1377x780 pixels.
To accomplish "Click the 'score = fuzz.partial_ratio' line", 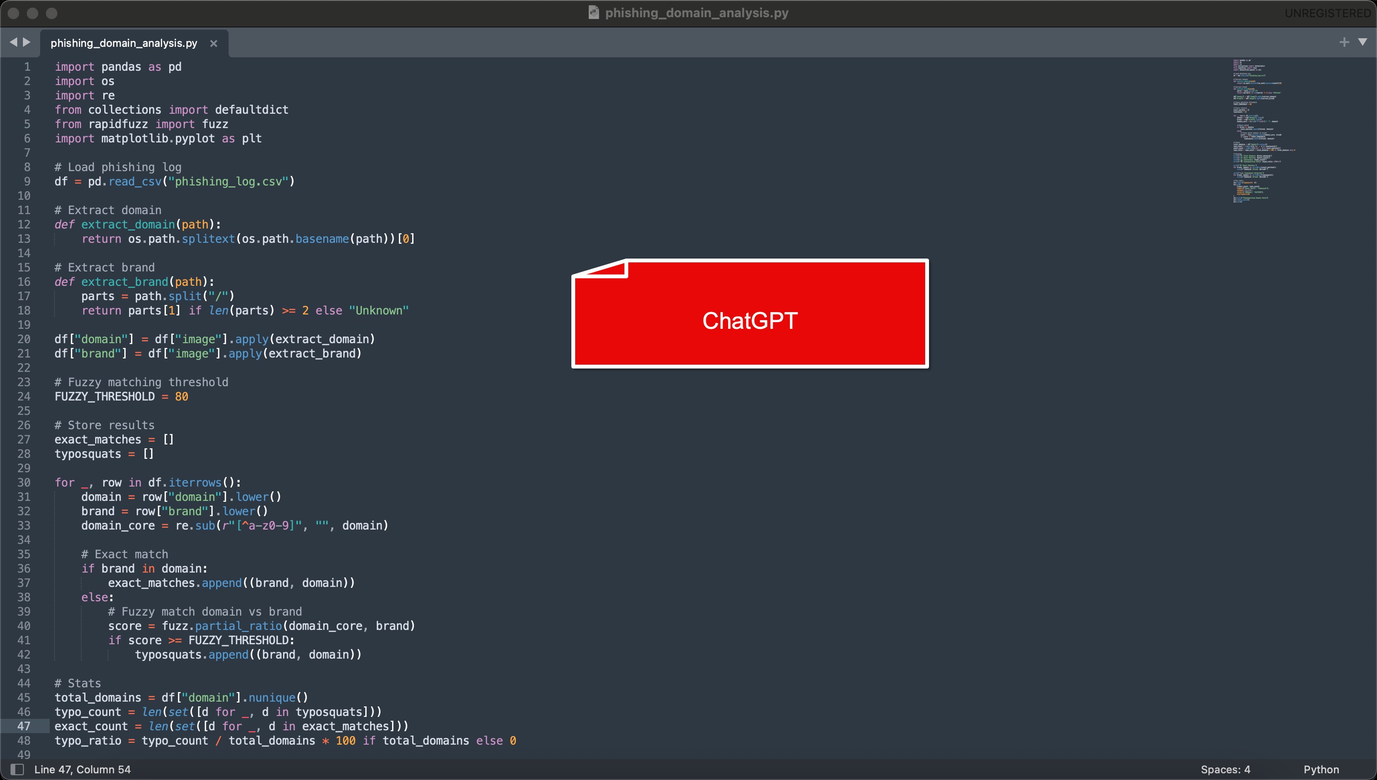I will (262, 626).
